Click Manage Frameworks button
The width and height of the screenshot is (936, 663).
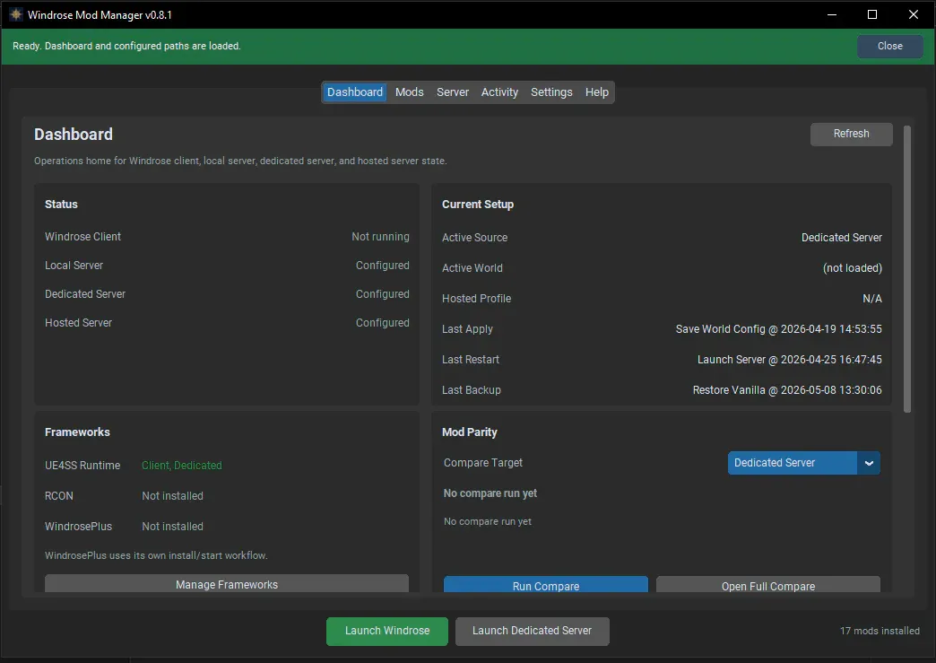[x=227, y=583]
